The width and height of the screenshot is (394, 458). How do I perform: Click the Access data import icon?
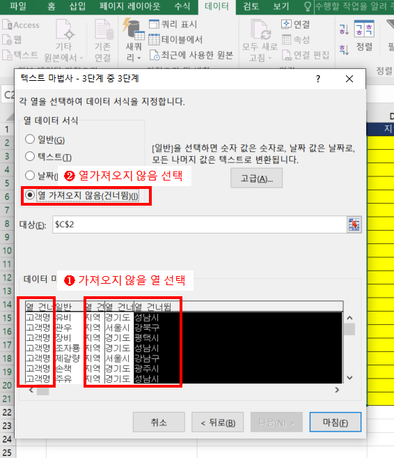(7, 25)
